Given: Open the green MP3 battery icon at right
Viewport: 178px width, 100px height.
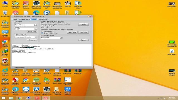Looking at the screenshot, I should pos(172,44).
